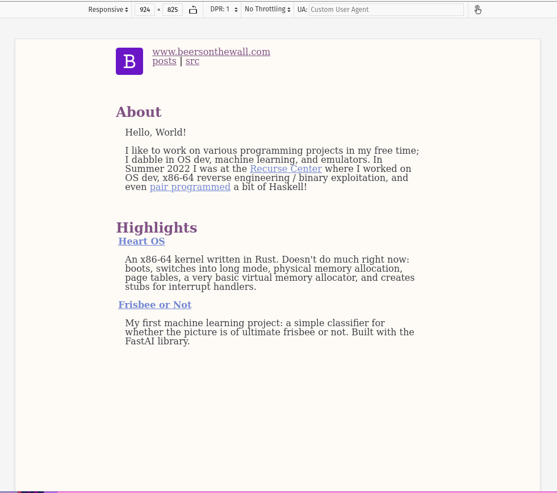Image resolution: width=557 pixels, height=493 pixels.
Task: Click the Highlights section heading
Action: (156, 227)
